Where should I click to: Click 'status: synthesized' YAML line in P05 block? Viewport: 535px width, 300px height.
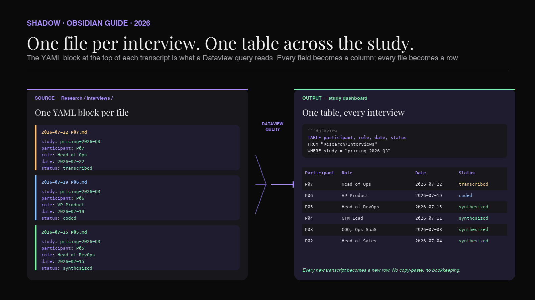point(67,268)
